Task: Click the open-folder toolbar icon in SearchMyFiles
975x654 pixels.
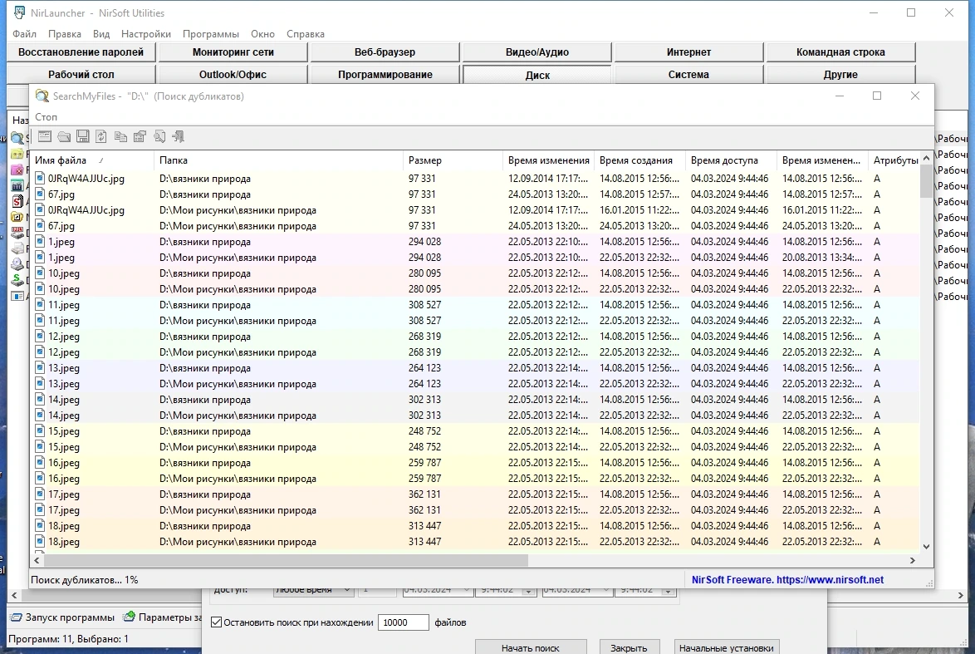Action: [64, 136]
